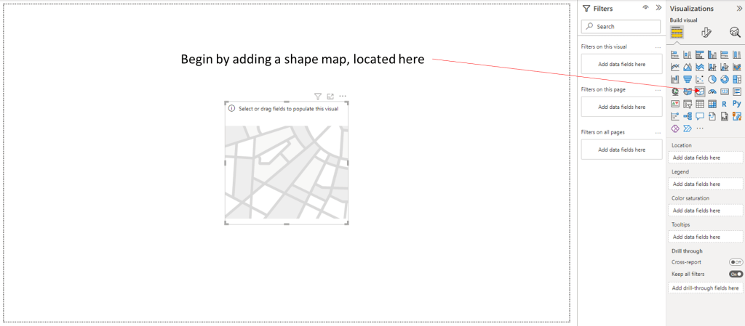This screenshot has width=745, height=326.
Task: Open more options for the map visual
Action: click(343, 96)
